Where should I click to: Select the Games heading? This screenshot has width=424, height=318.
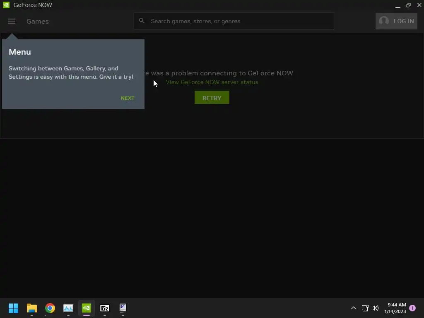(38, 22)
